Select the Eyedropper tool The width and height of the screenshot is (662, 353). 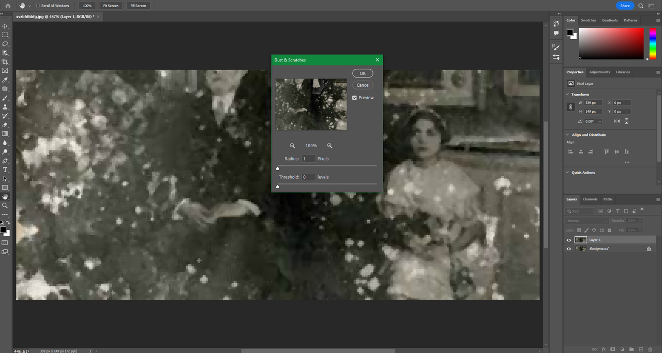5,80
